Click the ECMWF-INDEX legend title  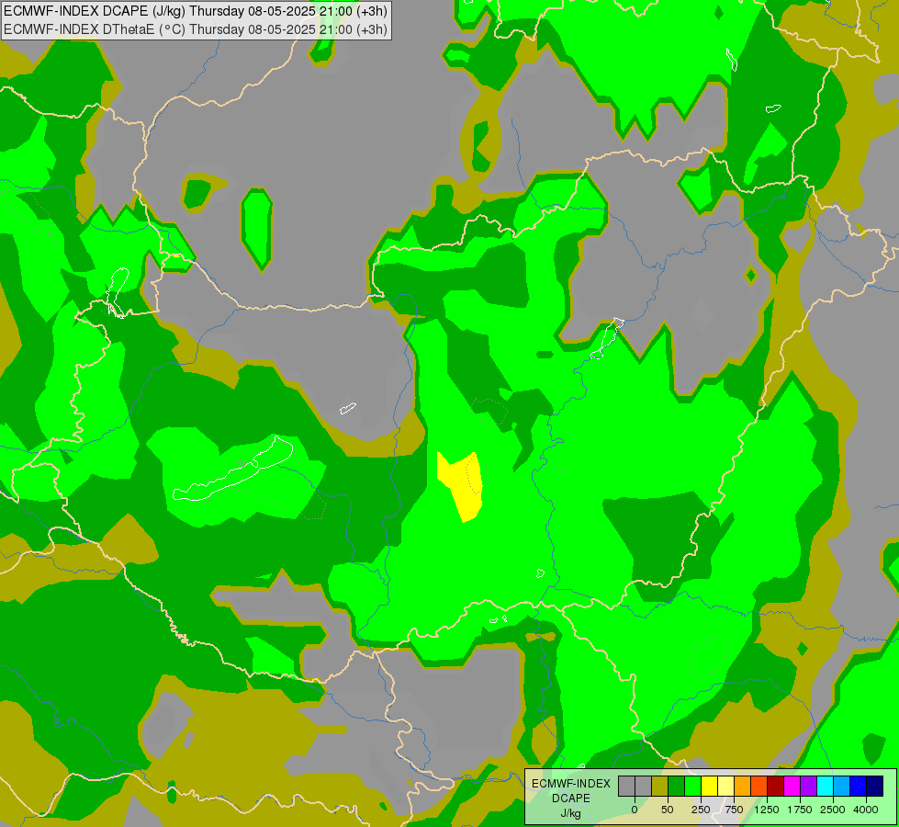[x=571, y=784]
